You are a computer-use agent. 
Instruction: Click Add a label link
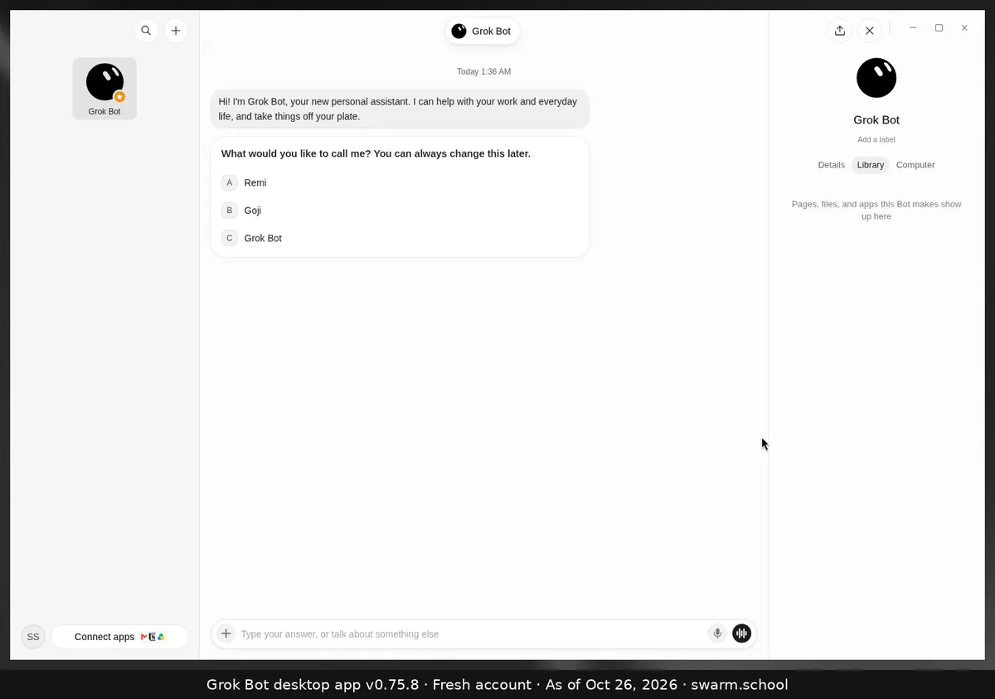pyautogui.click(x=876, y=139)
